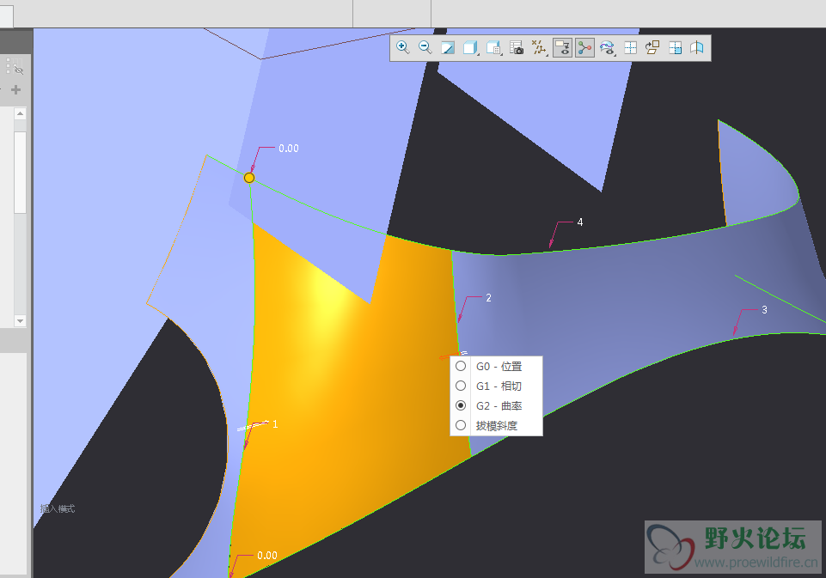
Task: Select the G1 - 相切 radio option
Action: 461,386
